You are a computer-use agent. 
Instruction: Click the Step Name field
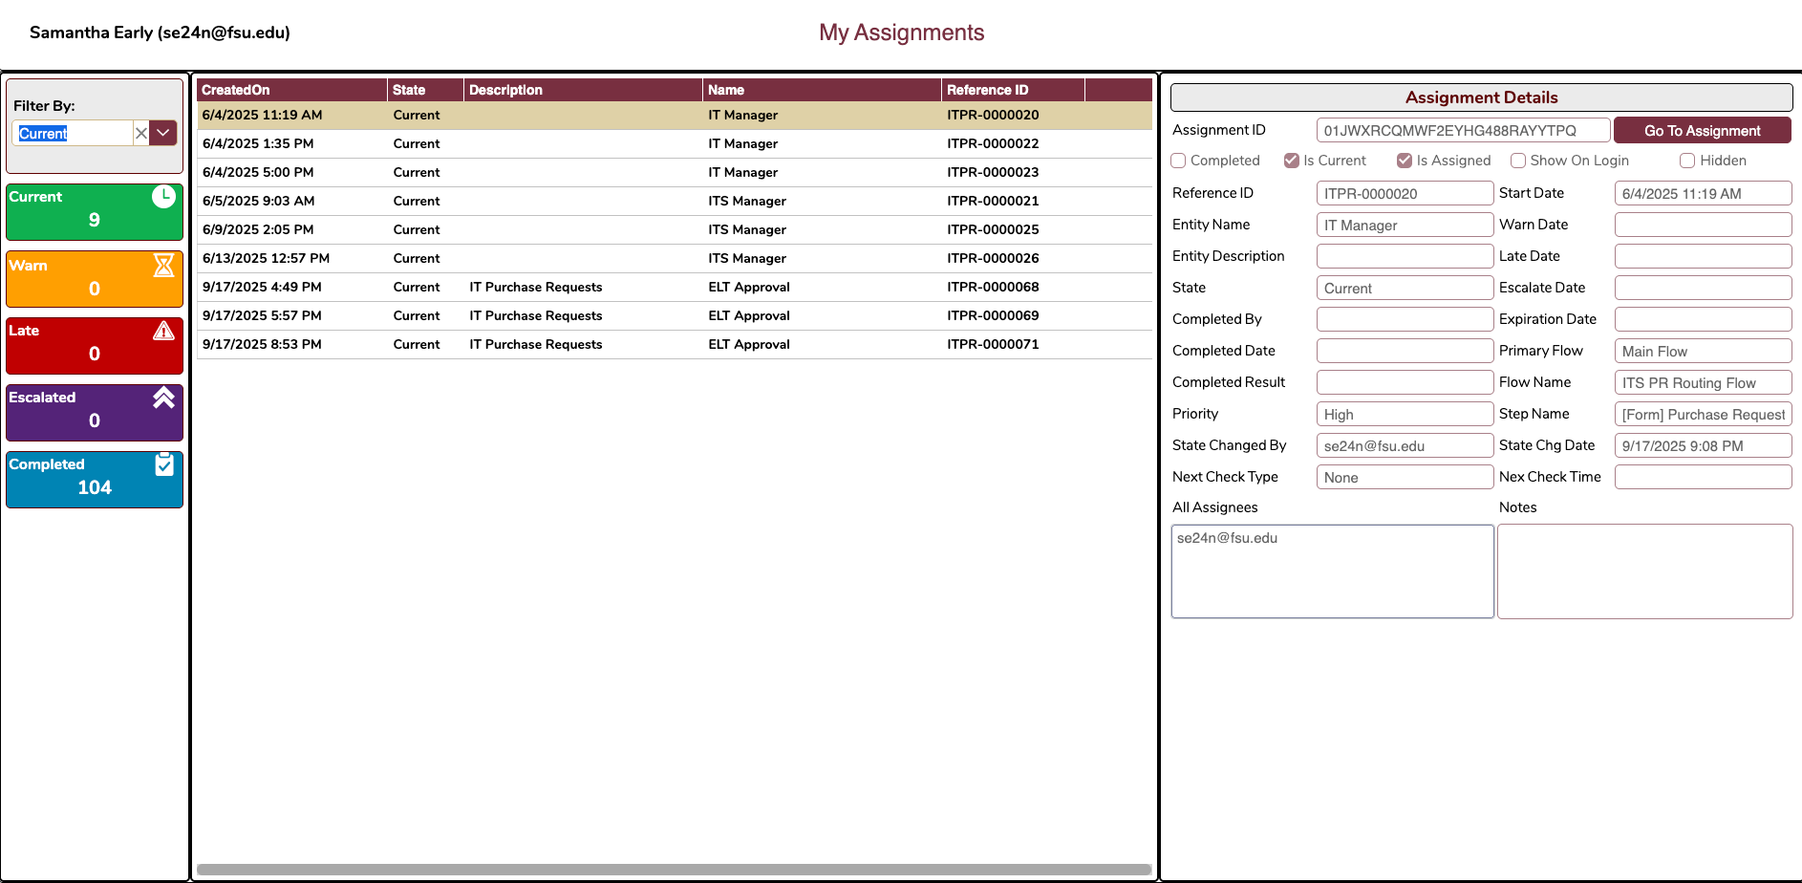coord(1703,414)
